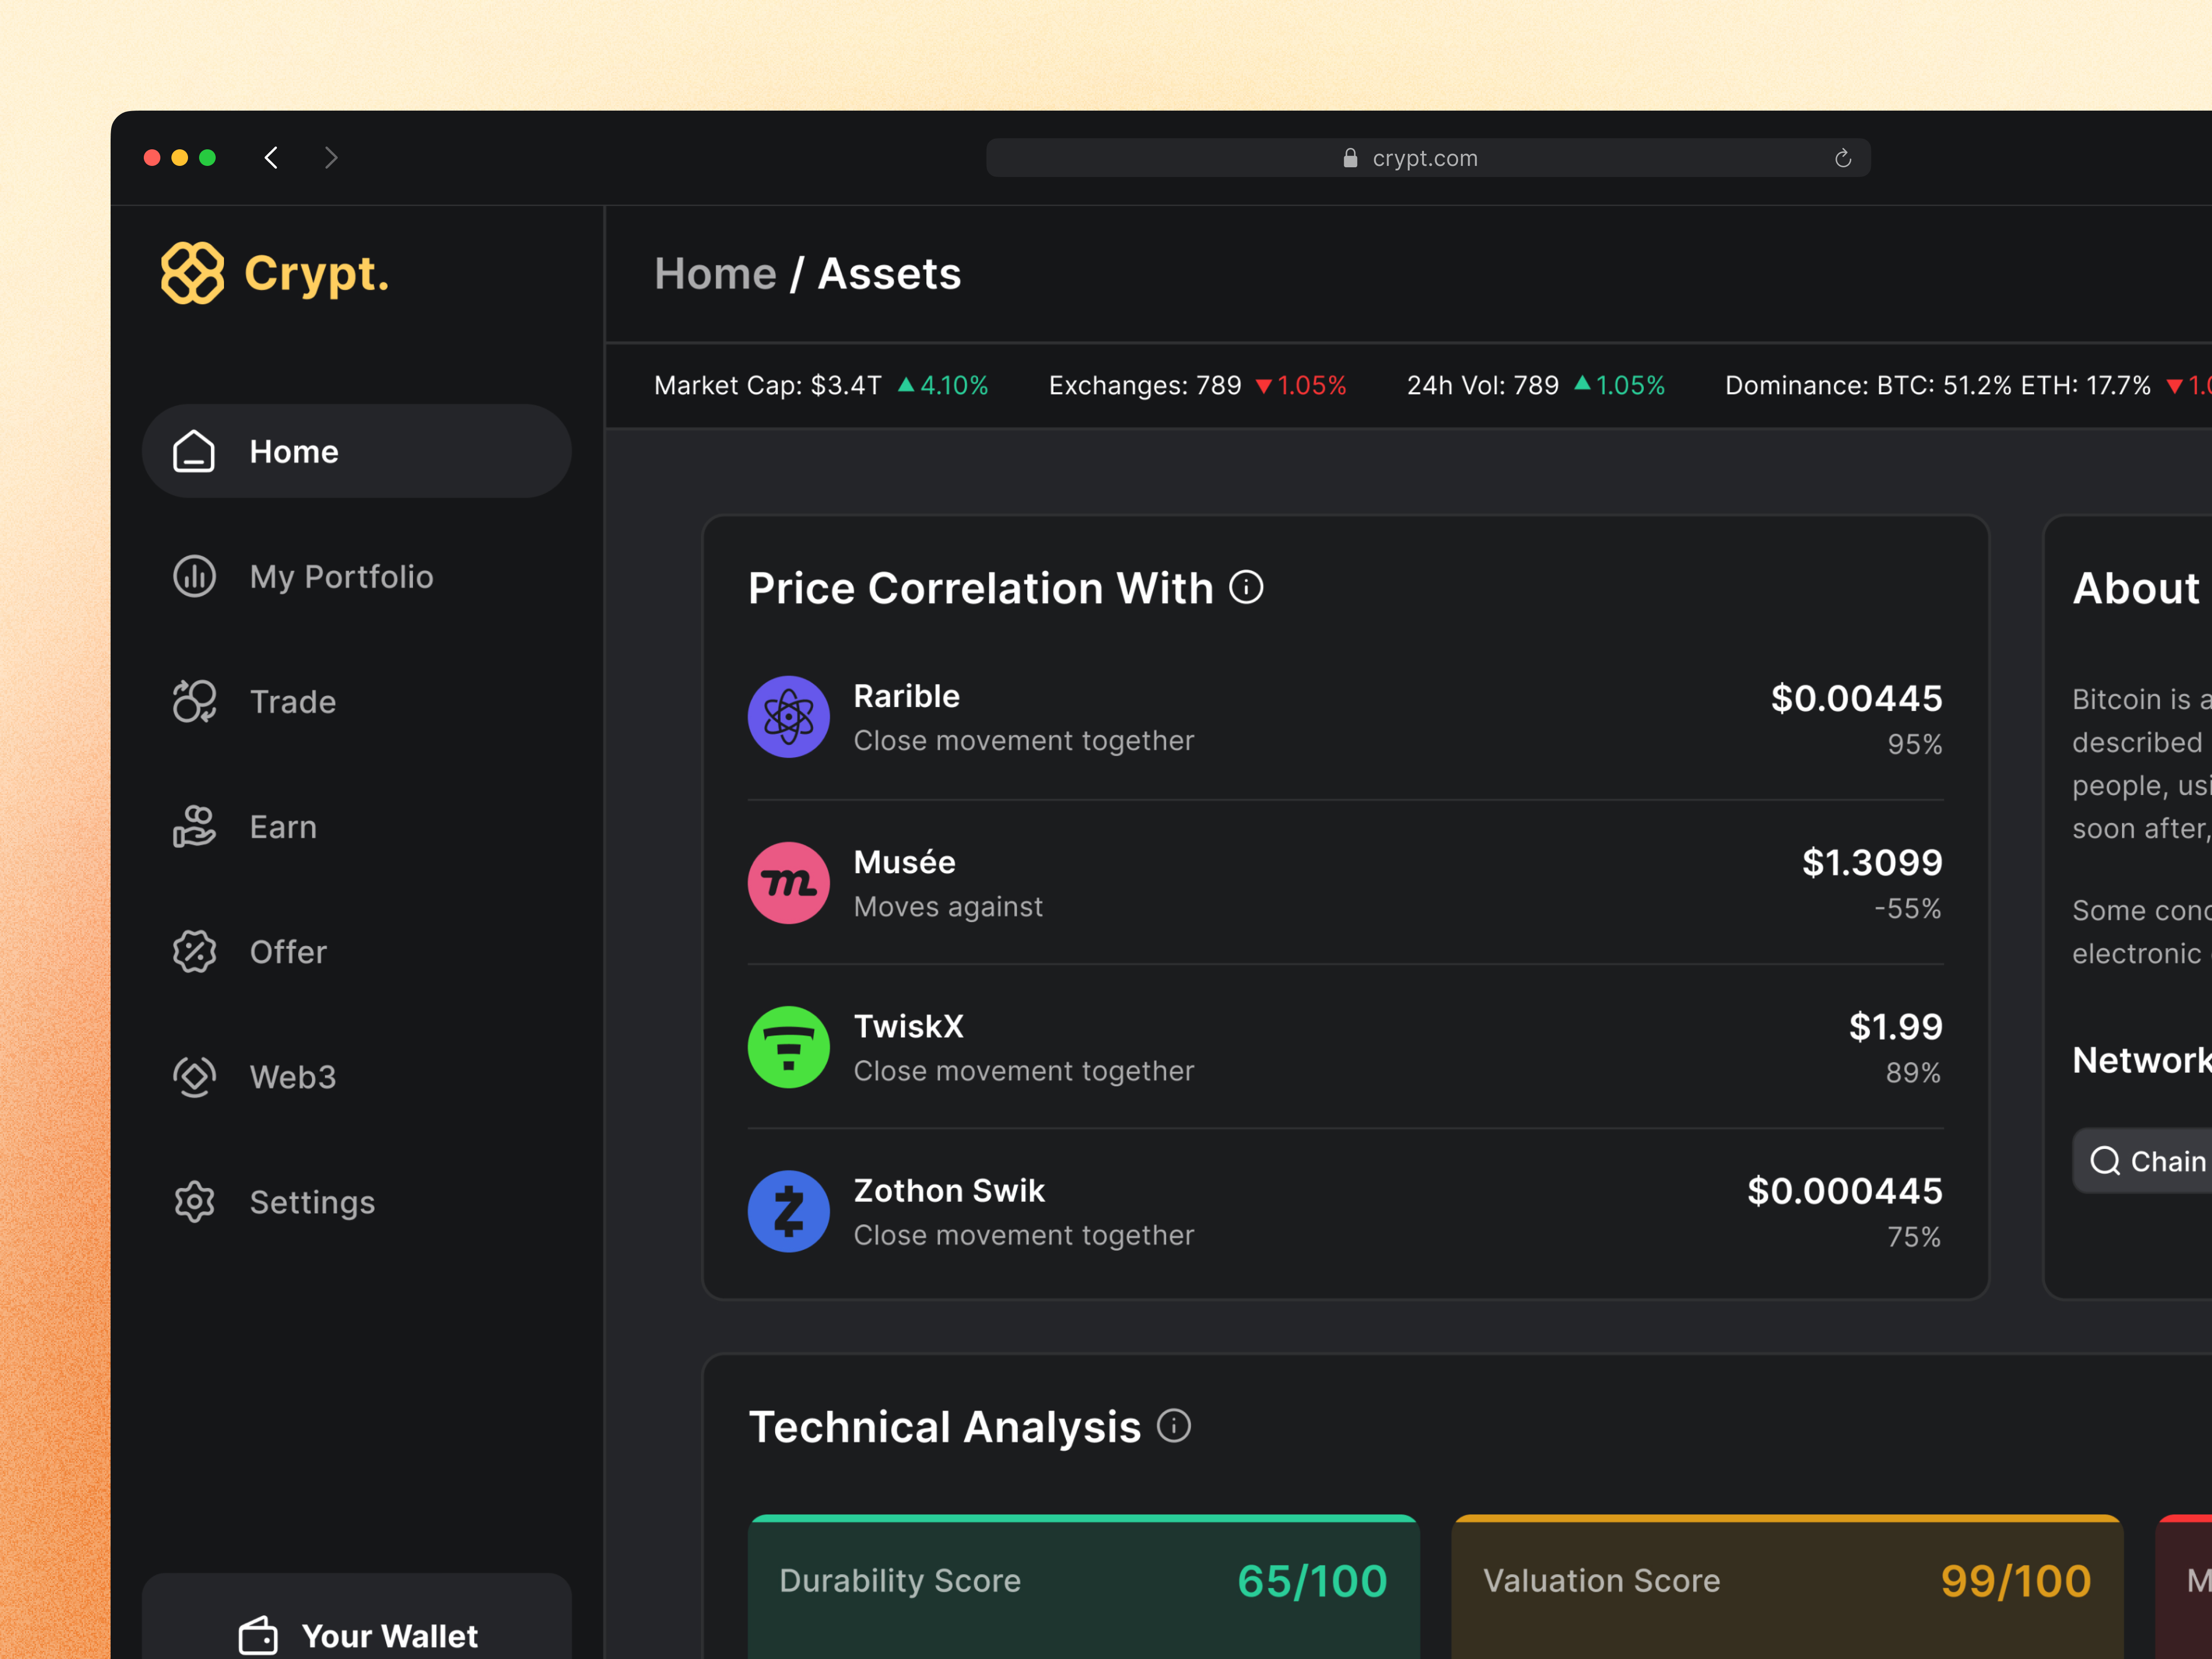Viewport: 2212px width, 1659px height.
Task: Click the Home tab in the sidebar
Action: 293,451
